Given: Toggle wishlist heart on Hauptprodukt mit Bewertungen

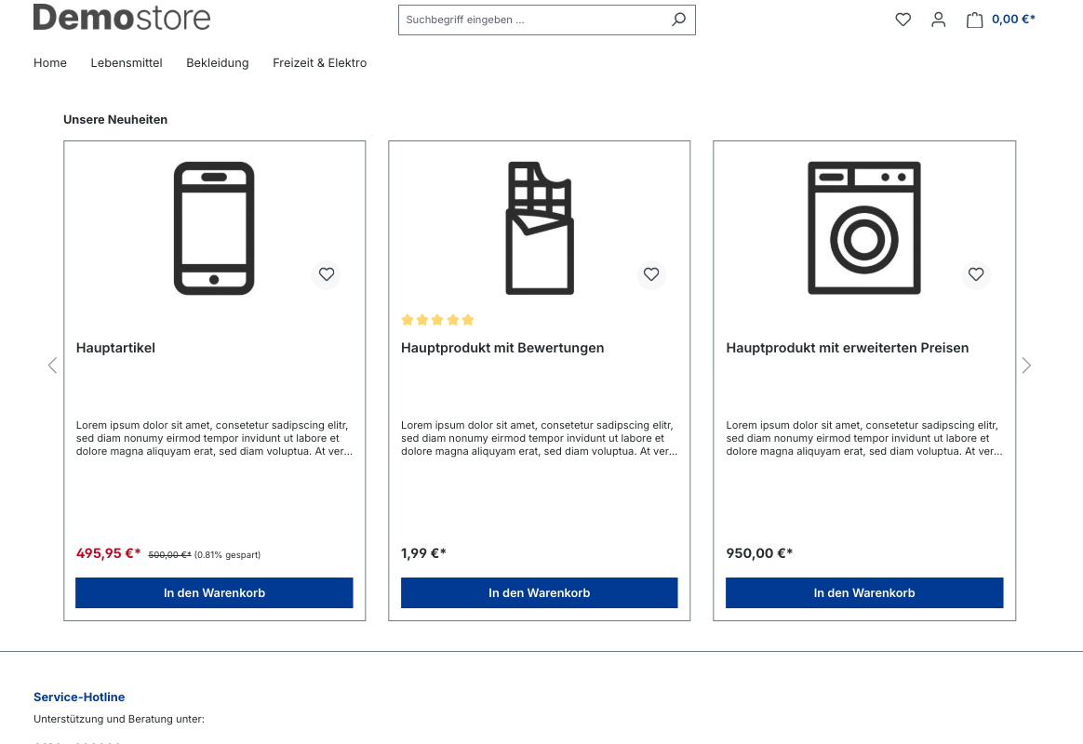Looking at the screenshot, I should [651, 274].
